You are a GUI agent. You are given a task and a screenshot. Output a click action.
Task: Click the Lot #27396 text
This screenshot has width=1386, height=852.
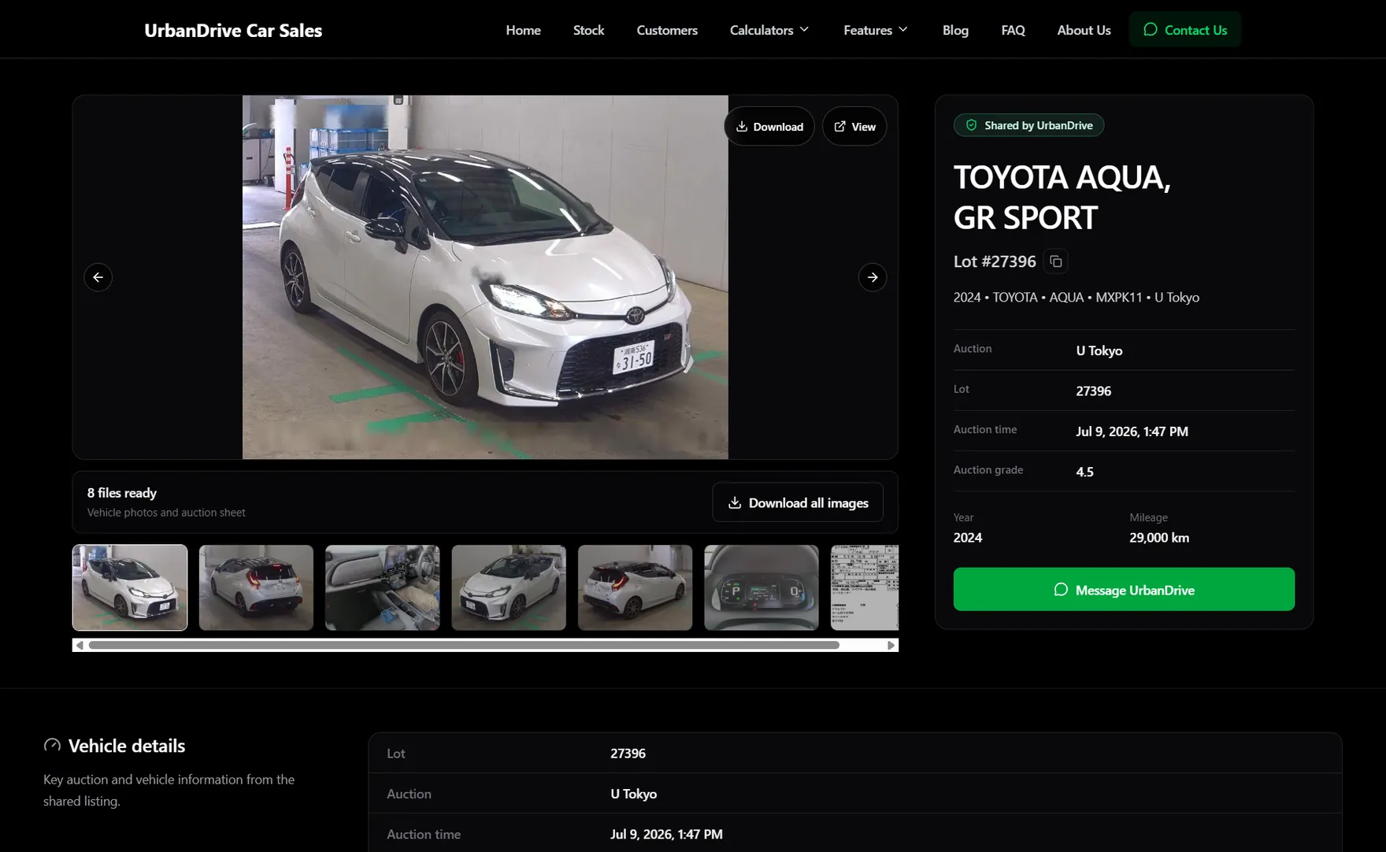click(995, 261)
